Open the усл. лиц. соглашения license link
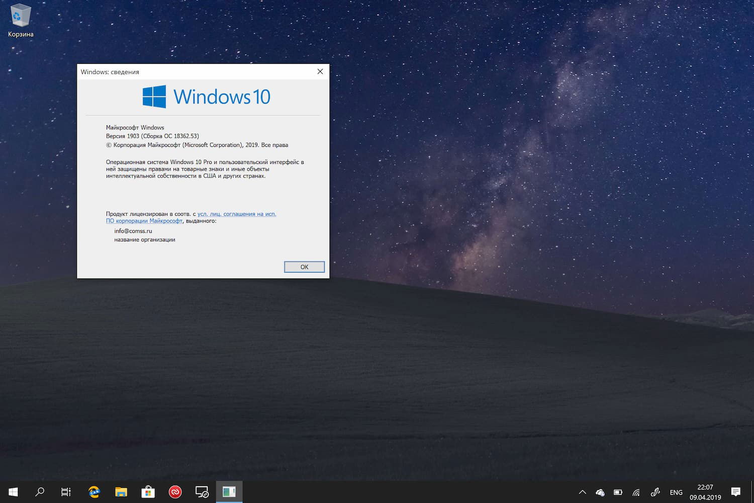The height and width of the screenshot is (503, 754). 237,213
